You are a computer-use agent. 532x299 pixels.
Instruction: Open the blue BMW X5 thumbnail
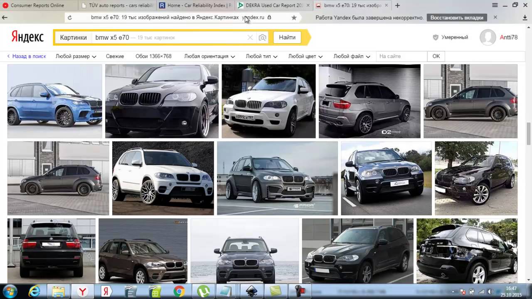pos(54,101)
